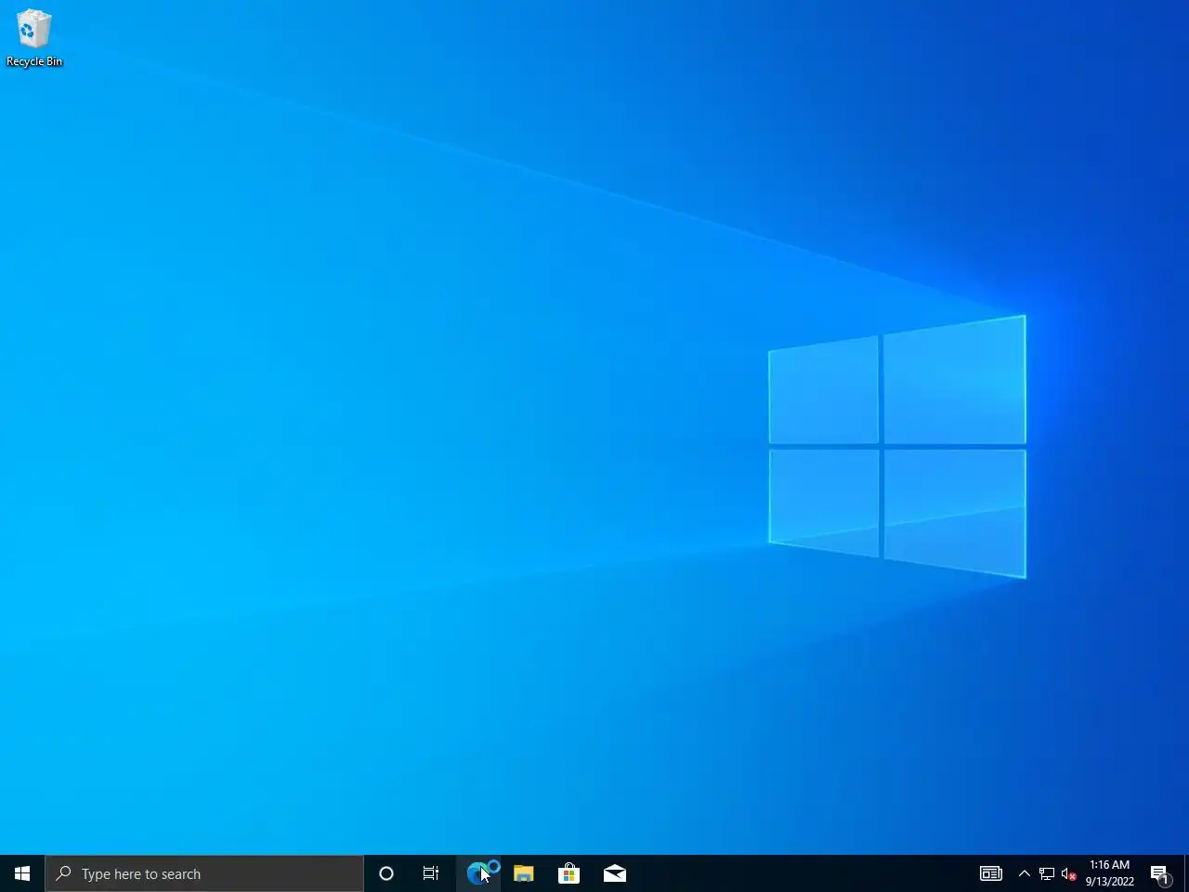Launch Microsoft Edge from the taskbar
Viewport: 1189px width, 892px height.
click(477, 873)
